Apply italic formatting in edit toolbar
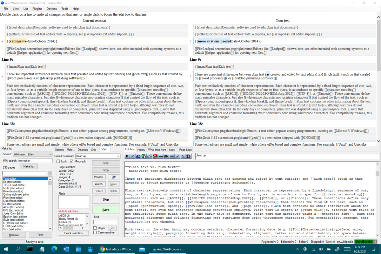Viewport: 381px width, 254px height. [x=133, y=156]
